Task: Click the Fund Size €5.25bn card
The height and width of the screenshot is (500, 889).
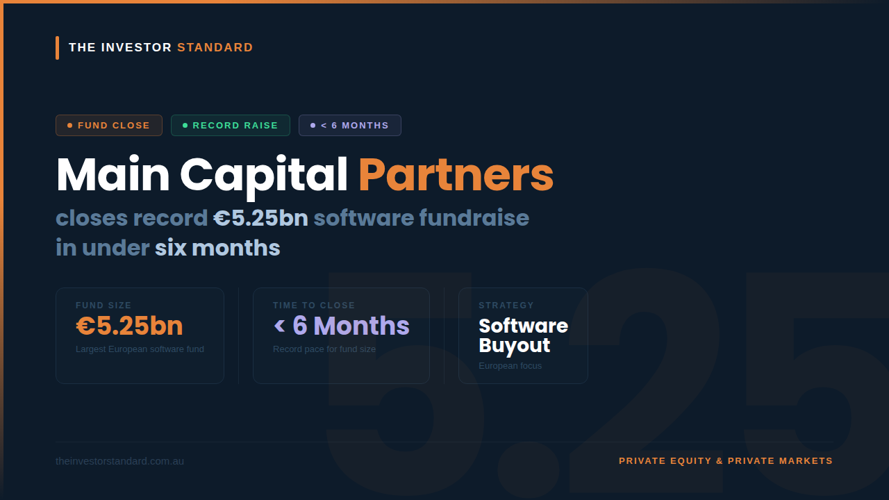Action: [x=140, y=335]
